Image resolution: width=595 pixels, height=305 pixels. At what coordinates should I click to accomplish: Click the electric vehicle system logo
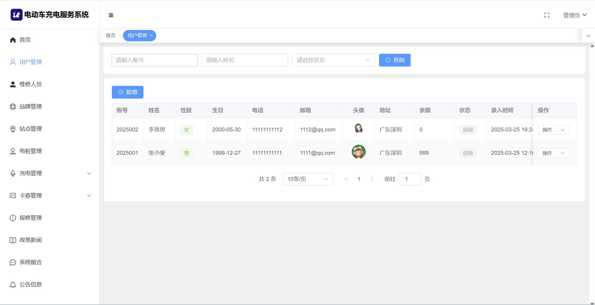[x=16, y=15]
